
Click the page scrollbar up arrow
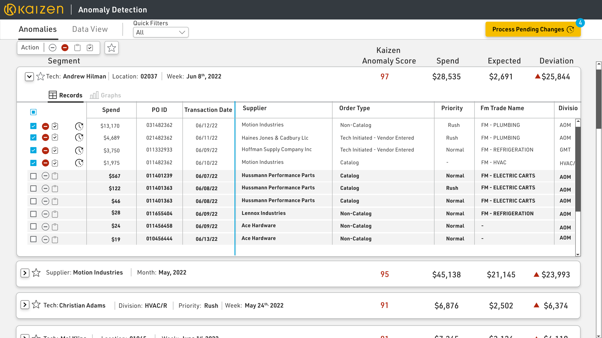click(x=599, y=64)
